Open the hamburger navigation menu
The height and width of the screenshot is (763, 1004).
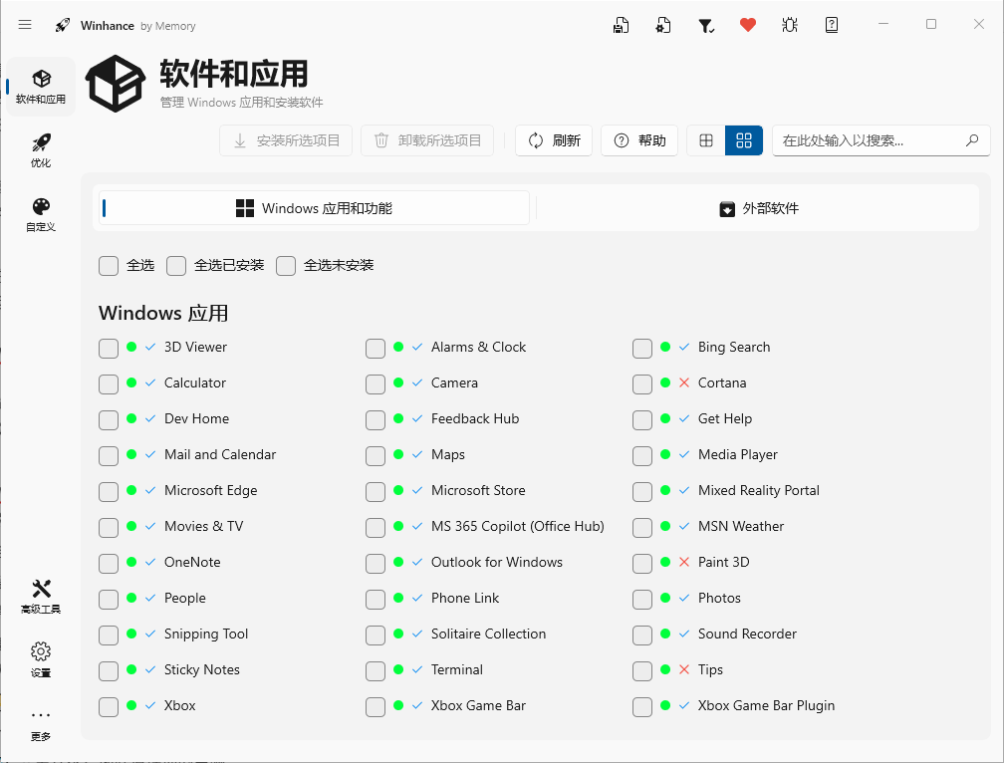pos(25,25)
